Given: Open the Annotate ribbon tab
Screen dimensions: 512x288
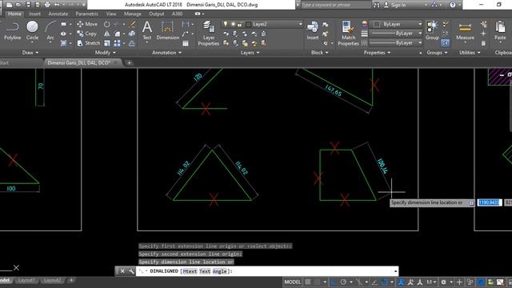Looking at the screenshot, I should (58, 14).
